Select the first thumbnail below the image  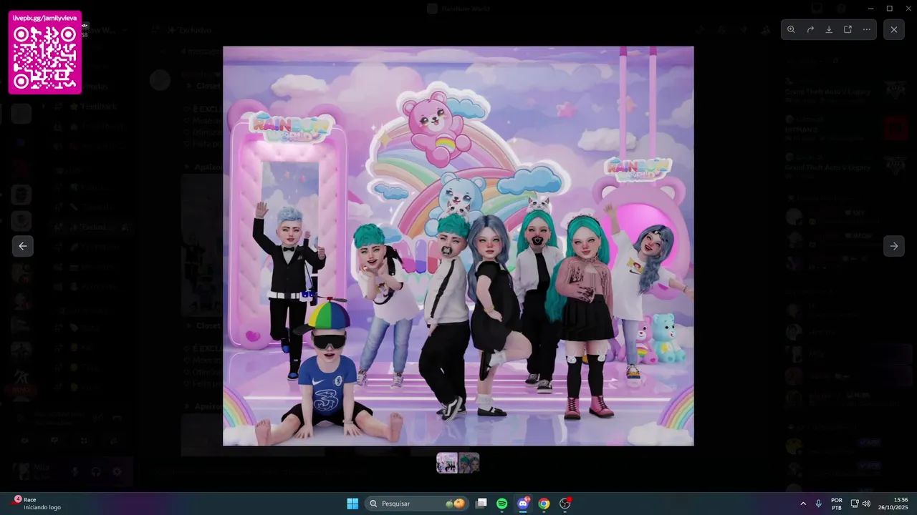click(447, 463)
